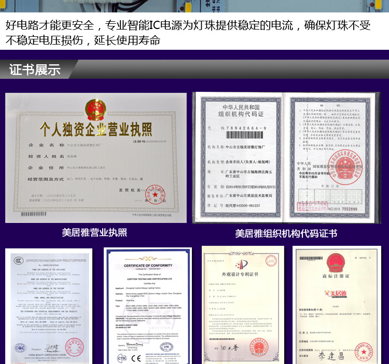Open the CCC compulsory product certification image
This screenshot has height=364, width=389.
[x=48, y=306]
